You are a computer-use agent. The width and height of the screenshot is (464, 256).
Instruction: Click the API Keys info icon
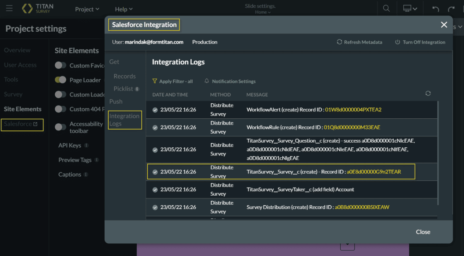pos(86,145)
